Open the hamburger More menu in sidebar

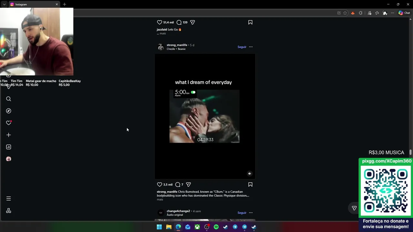click(9, 199)
